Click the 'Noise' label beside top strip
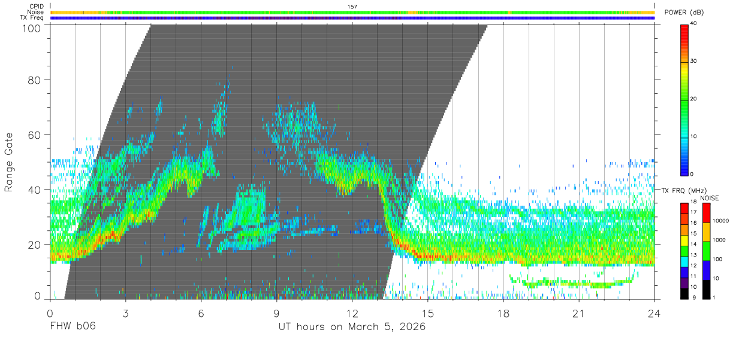736x339 pixels. pos(36,12)
